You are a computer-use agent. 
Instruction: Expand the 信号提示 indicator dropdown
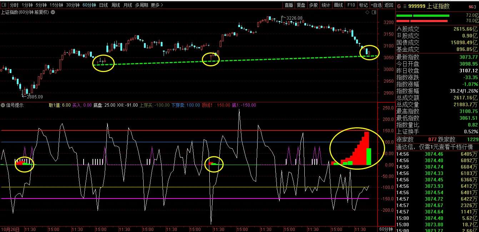coord(3,105)
